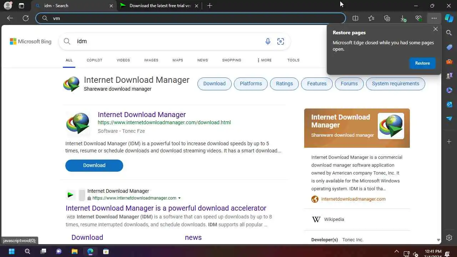457x257 pixels.
Task: Open Internet Download Manager result title
Action: (142, 115)
